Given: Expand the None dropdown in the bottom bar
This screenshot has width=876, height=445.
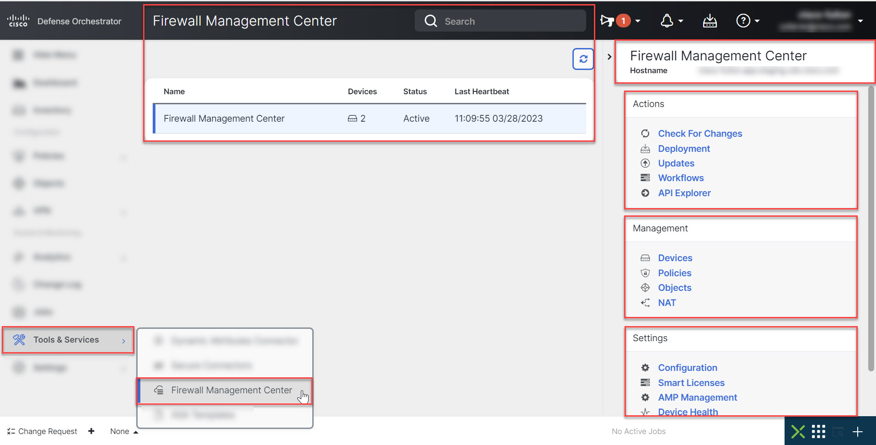Looking at the screenshot, I should pyautogui.click(x=123, y=431).
